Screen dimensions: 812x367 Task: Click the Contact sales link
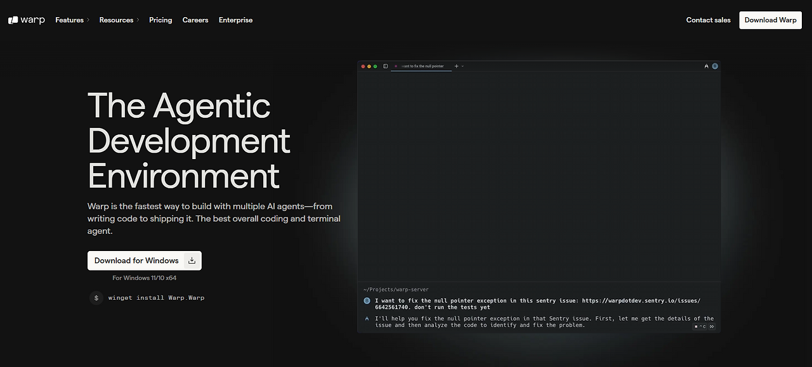pos(708,20)
